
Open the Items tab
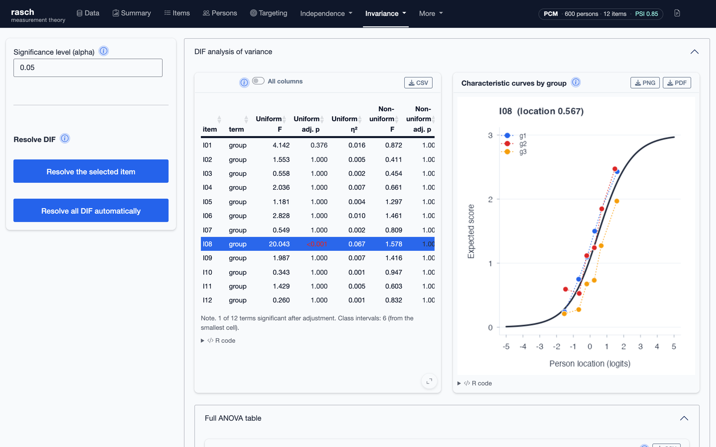click(177, 13)
